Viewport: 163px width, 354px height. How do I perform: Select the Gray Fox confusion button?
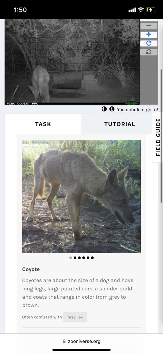(75, 317)
